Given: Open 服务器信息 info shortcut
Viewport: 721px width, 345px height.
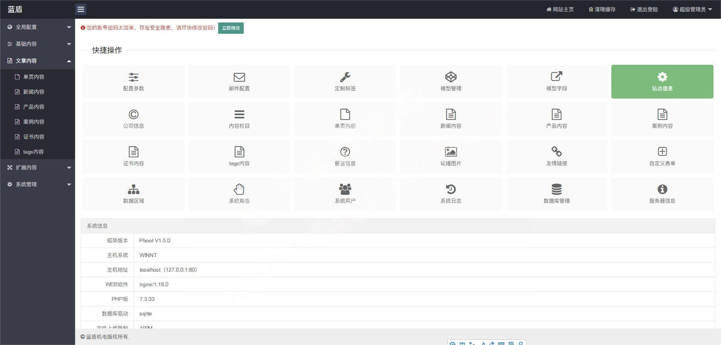Looking at the screenshot, I should (662, 194).
